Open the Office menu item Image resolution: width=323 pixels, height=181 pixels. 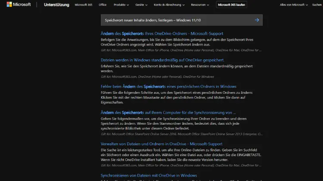coord(102,5)
